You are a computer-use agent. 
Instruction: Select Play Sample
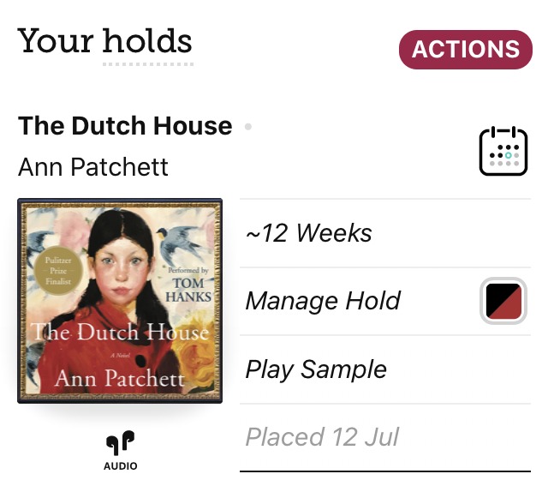coord(316,369)
